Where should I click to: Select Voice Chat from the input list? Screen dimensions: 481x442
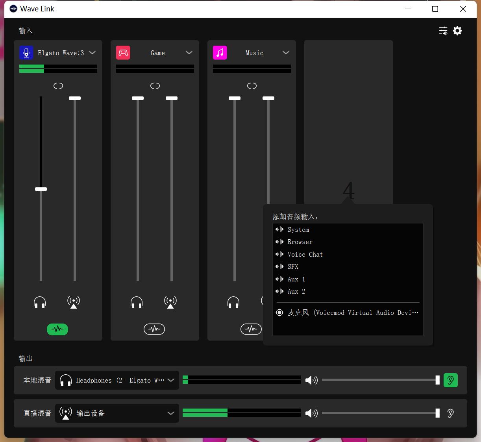305,255
